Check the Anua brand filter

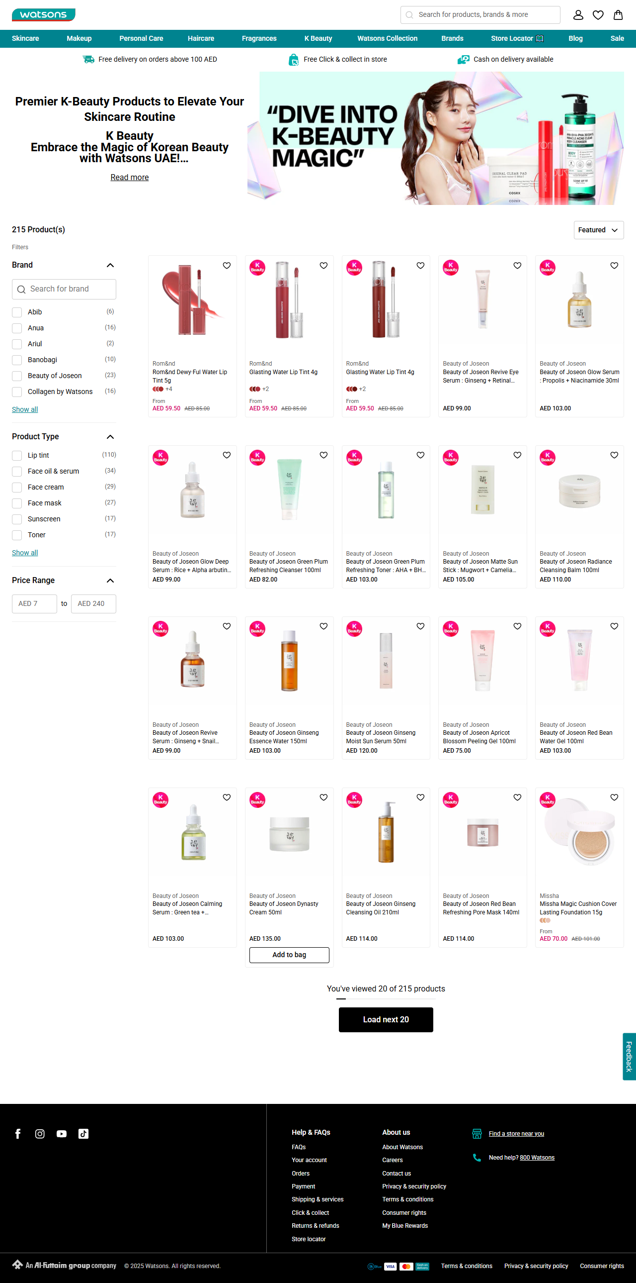tap(17, 328)
